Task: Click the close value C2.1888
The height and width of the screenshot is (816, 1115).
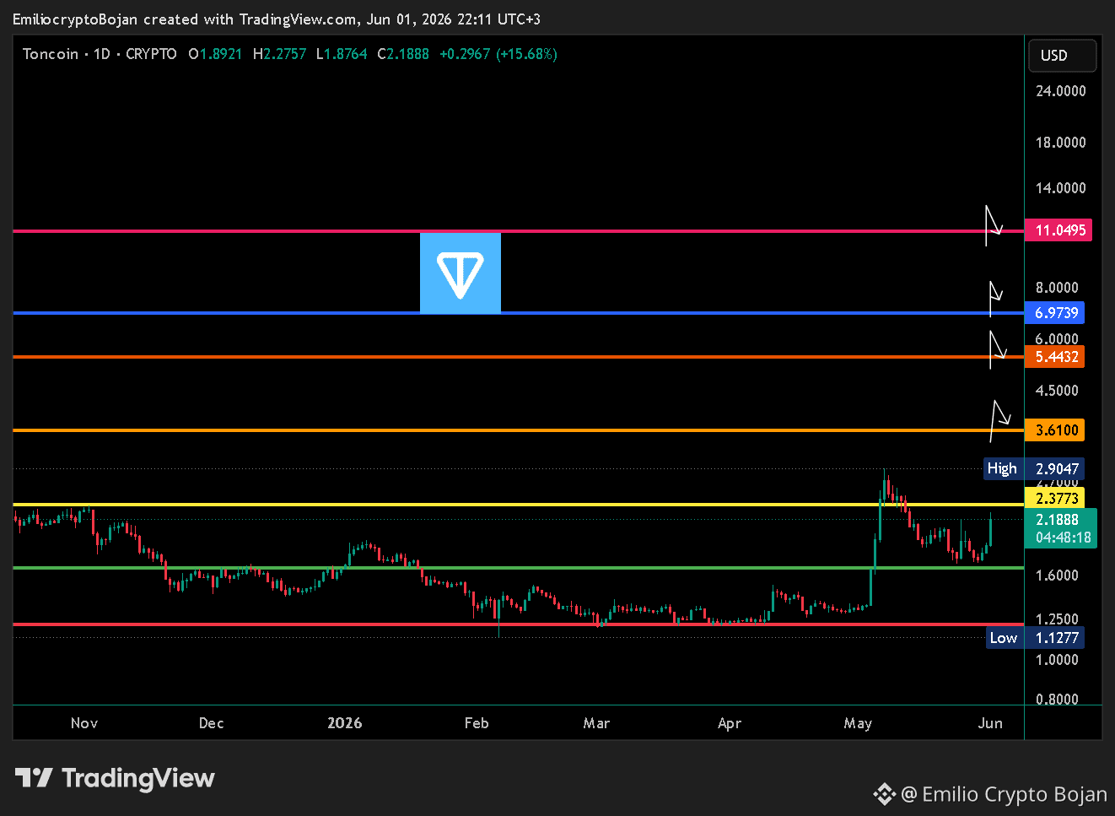Action: click(x=403, y=54)
